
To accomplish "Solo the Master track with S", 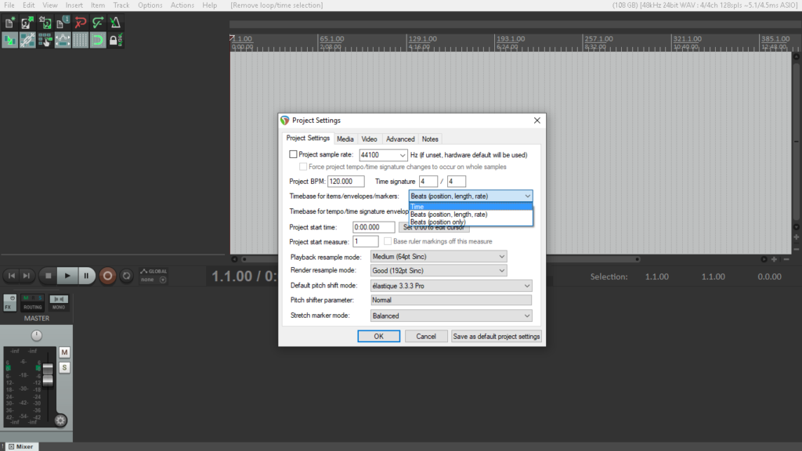I will pyautogui.click(x=64, y=368).
